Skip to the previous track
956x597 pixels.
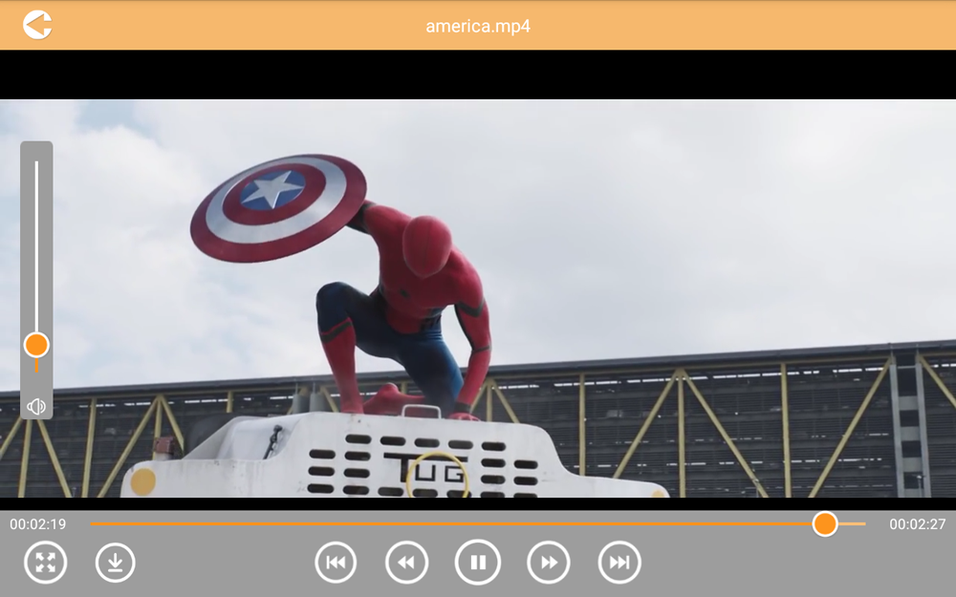(336, 563)
